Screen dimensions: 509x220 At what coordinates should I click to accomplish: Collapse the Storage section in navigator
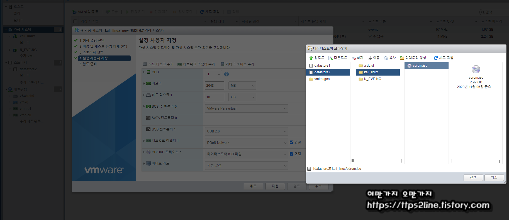pyautogui.click(x=6, y=62)
